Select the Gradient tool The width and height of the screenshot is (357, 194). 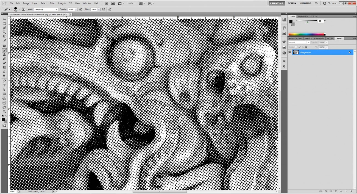(4, 67)
